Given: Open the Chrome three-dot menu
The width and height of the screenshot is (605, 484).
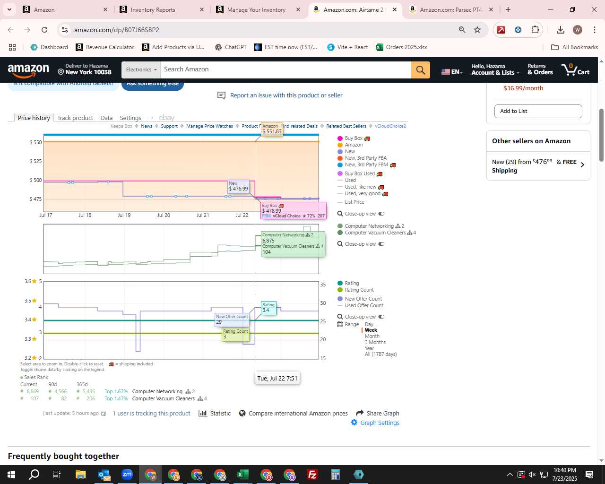Looking at the screenshot, I should tap(594, 30).
